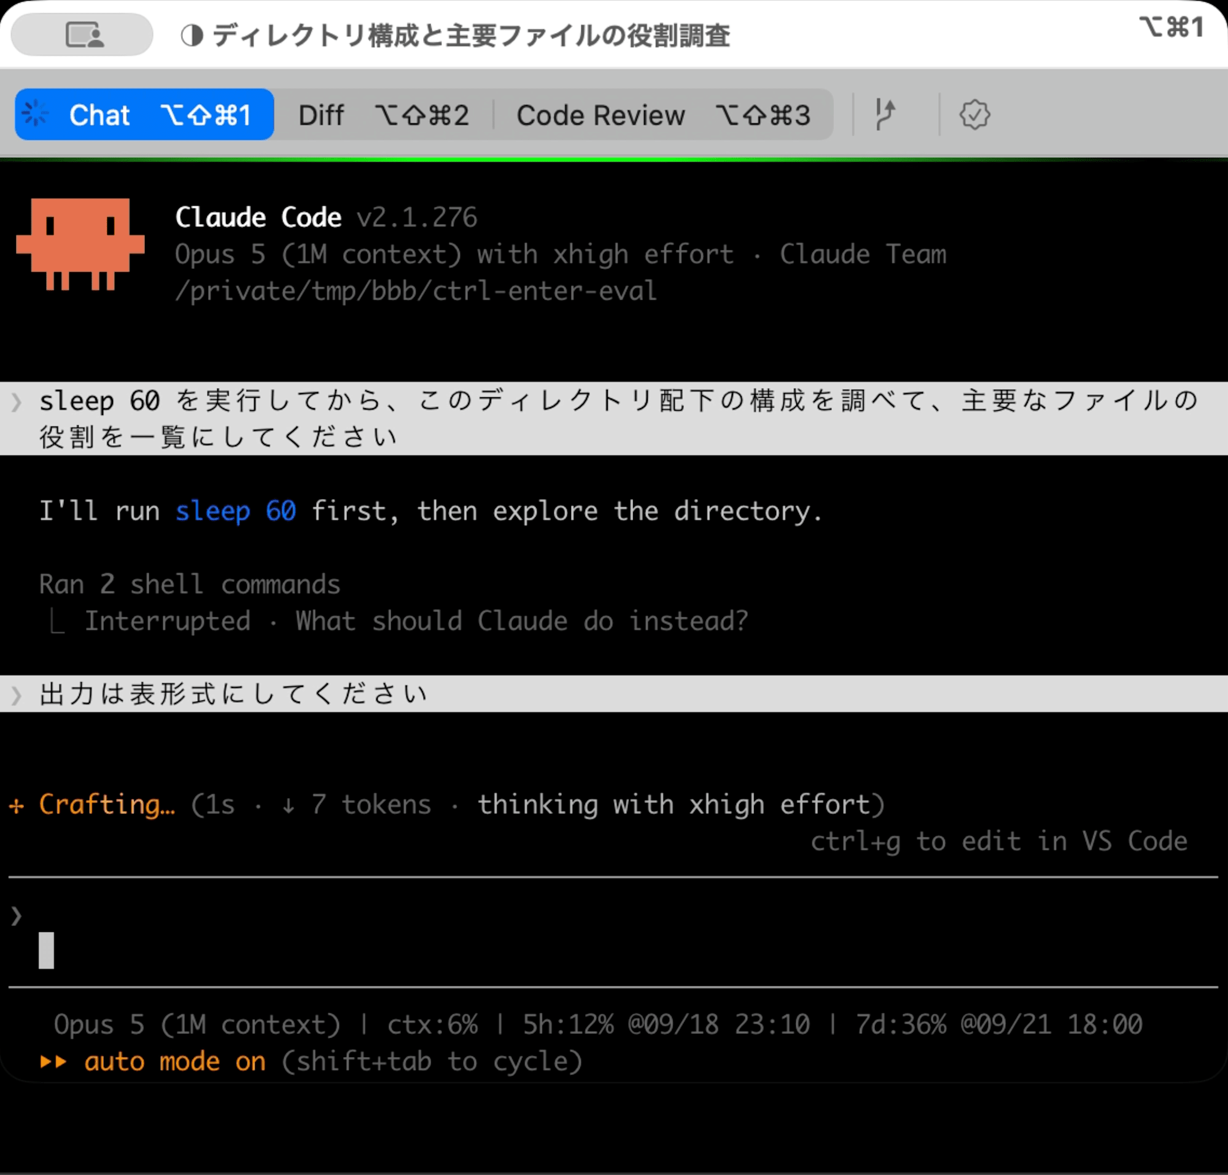Viewport: 1228px width, 1175px height.
Task: Click the 7d:36% @09/21 18:00 status entry
Action: tap(999, 1025)
